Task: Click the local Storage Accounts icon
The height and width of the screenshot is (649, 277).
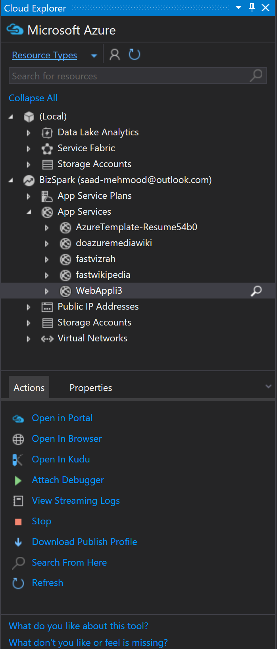Action: pos(47,164)
